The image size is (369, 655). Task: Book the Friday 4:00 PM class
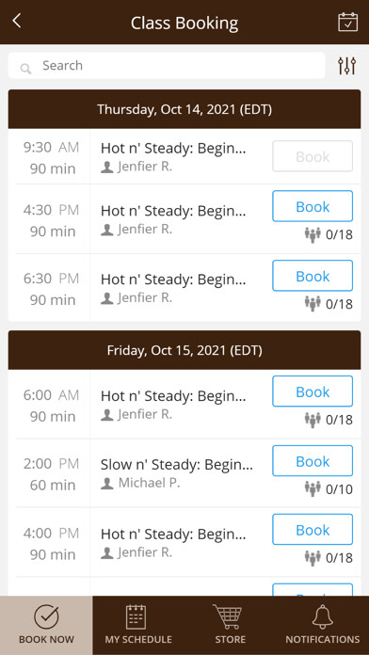(x=313, y=530)
